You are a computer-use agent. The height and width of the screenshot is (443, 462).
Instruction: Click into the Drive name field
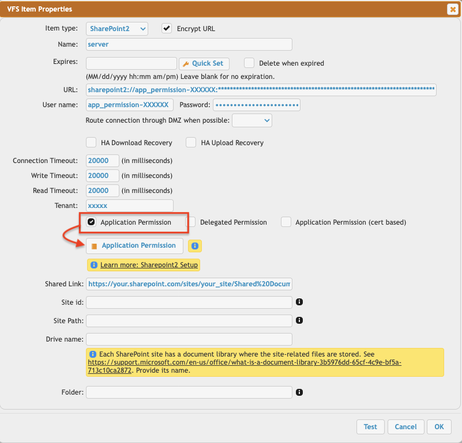click(189, 339)
